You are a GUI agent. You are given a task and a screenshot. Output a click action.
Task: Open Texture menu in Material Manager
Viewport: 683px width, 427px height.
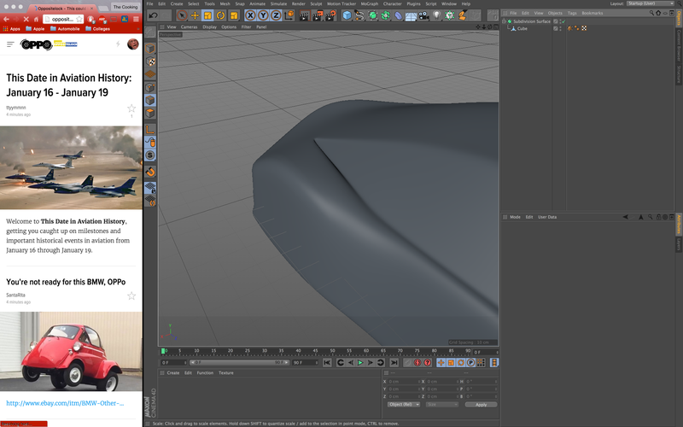point(225,373)
